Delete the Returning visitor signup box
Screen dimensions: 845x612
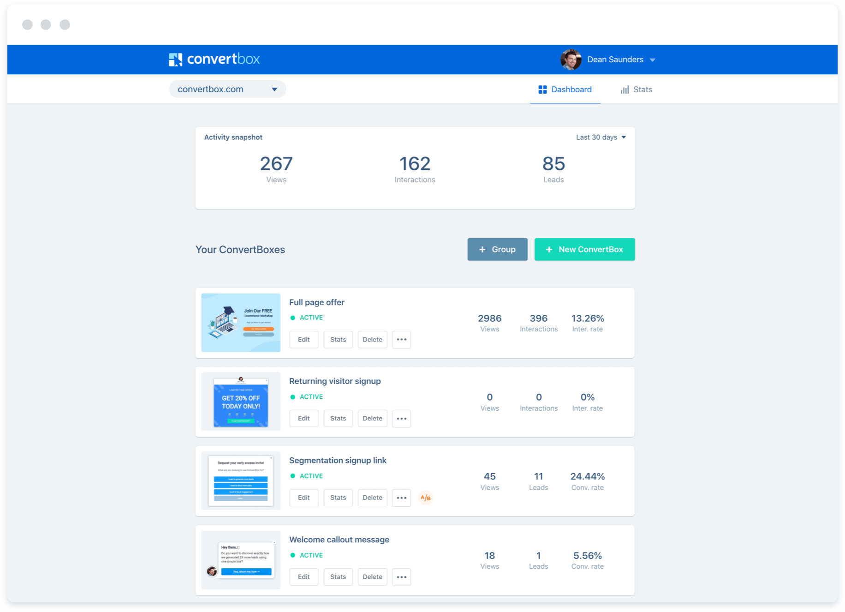pos(372,419)
